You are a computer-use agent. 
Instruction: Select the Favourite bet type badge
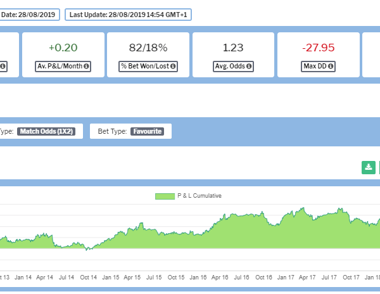click(147, 132)
